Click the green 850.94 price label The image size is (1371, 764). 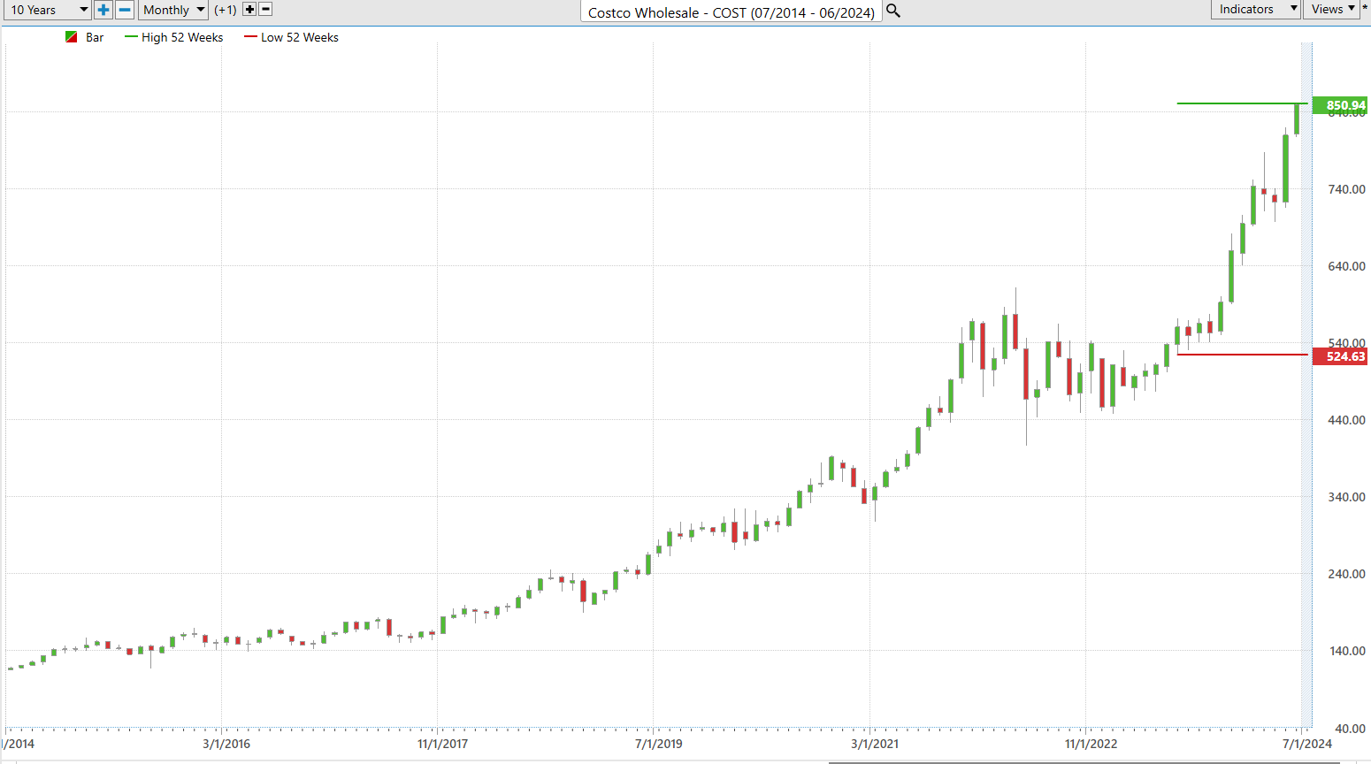pos(1341,105)
